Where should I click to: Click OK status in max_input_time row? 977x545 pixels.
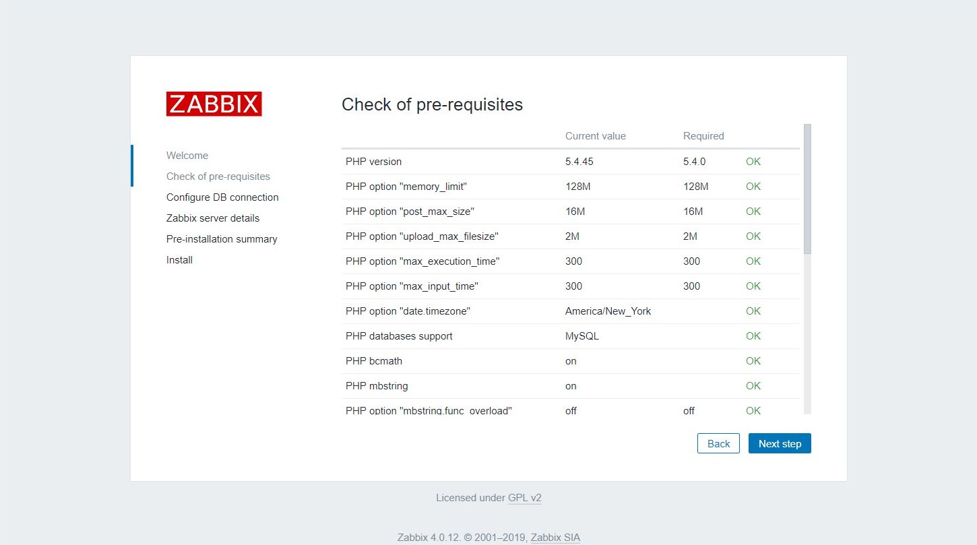[753, 286]
